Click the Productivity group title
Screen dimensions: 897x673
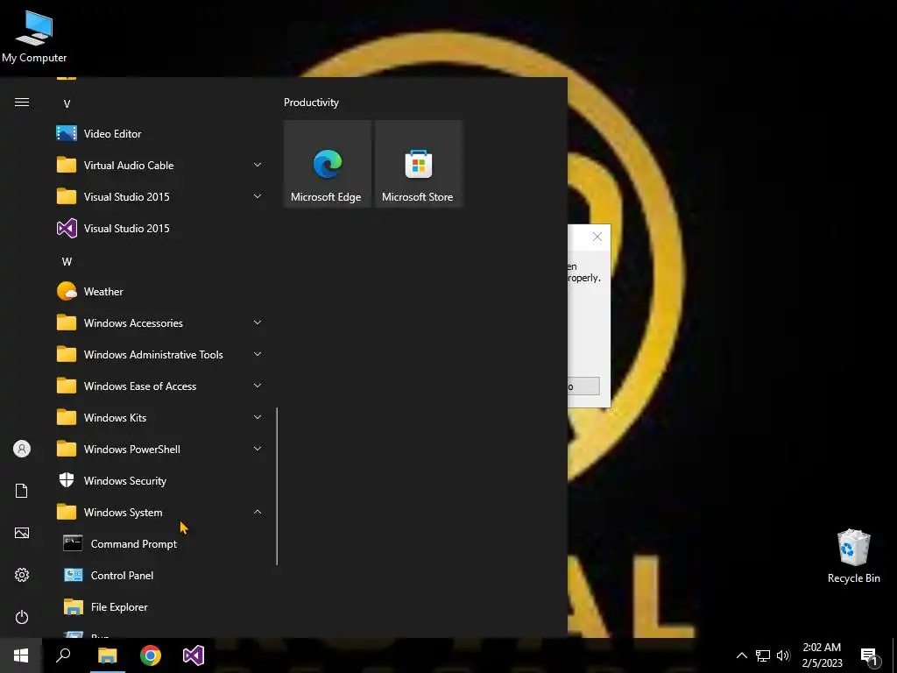pyautogui.click(x=311, y=103)
